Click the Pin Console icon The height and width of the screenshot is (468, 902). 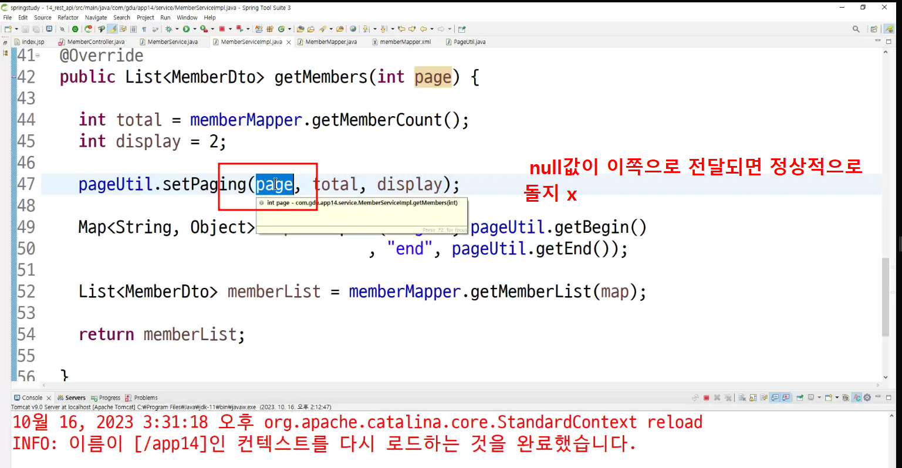799,398
